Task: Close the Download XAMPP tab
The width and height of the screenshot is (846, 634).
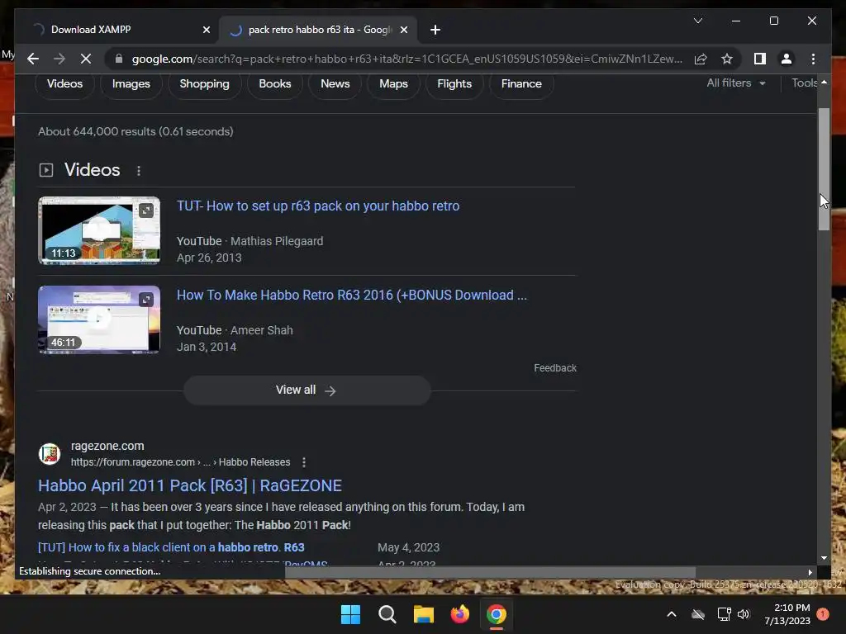Action: [206, 30]
